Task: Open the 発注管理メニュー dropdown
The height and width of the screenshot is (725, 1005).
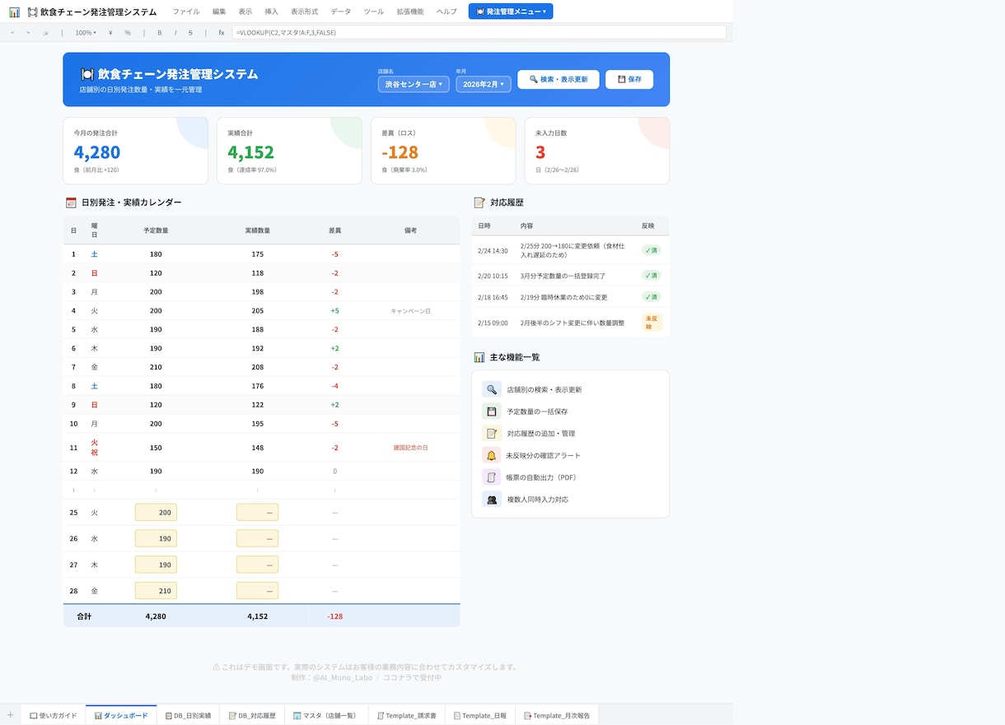Action: click(511, 12)
